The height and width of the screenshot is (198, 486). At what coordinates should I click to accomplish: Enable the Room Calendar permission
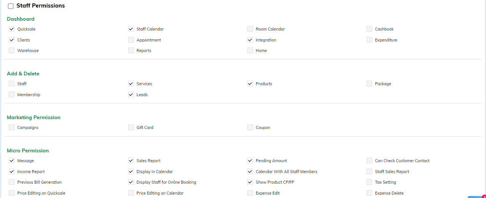tap(250, 29)
